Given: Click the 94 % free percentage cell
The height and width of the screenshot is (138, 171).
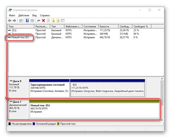Looking at the screenshot, I should pyautogui.click(x=136, y=34).
